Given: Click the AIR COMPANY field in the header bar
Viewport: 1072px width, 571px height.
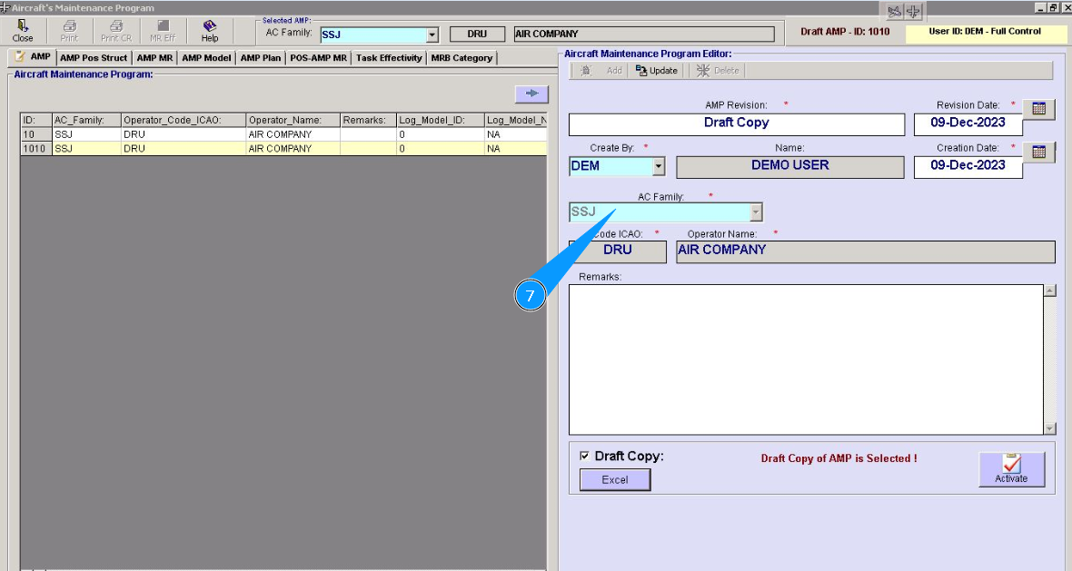Looking at the screenshot, I should coord(644,34).
